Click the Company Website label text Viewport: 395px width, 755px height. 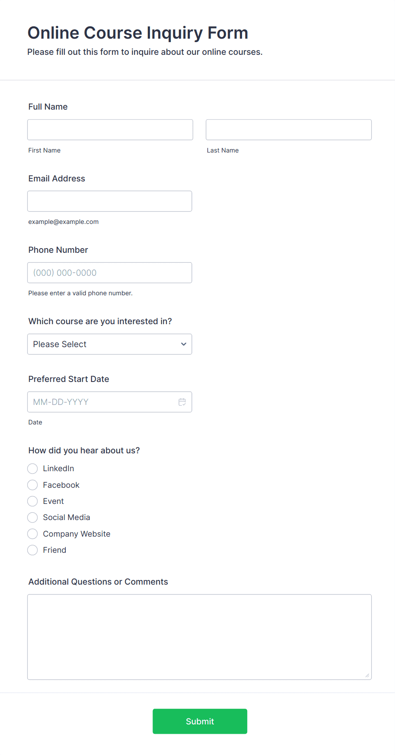pos(76,534)
